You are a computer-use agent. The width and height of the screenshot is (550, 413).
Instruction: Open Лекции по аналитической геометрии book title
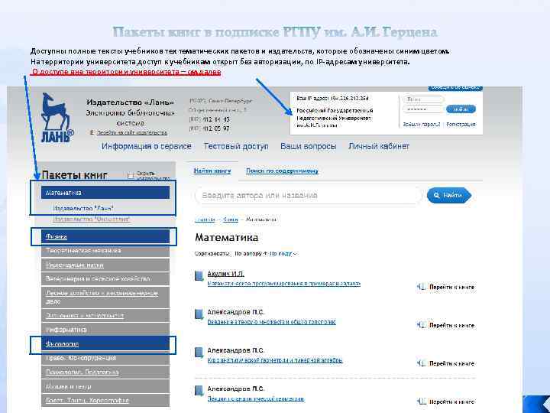coord(256,398)
